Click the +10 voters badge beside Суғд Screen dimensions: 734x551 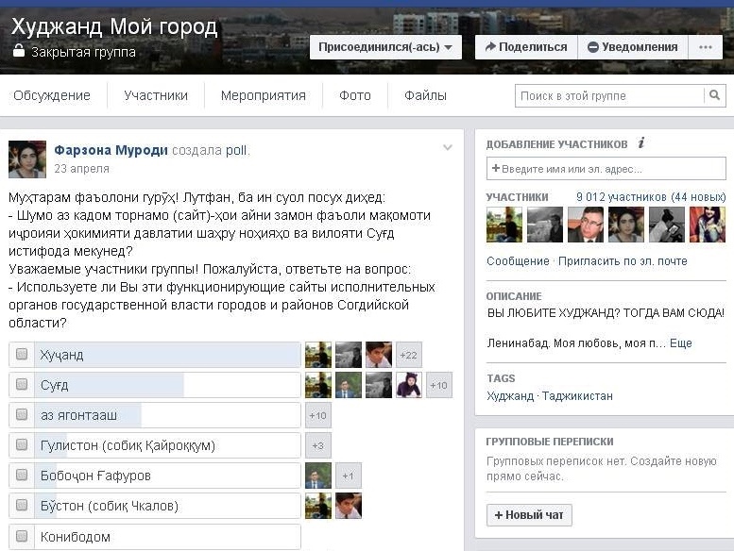coord(439,385)
